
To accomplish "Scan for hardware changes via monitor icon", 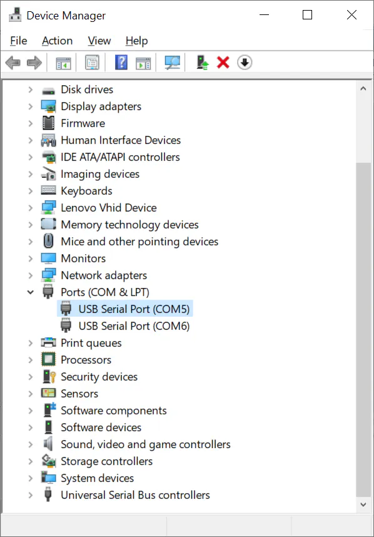I will (x=172, y=63).
